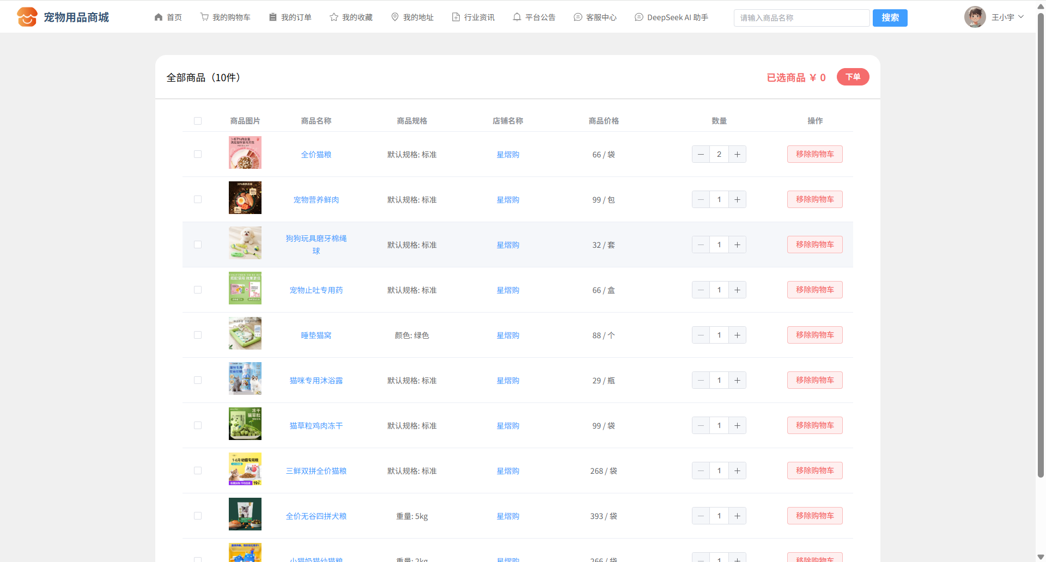Check the box for 宠物营养鲜肉
This screenshot has width=1046, height=562.
coord(198,199)
